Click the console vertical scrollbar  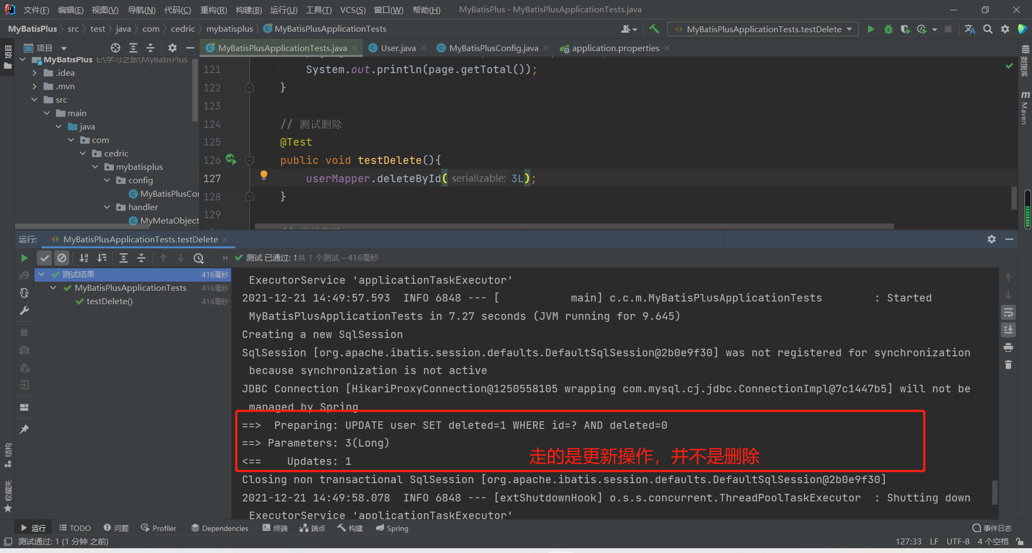(x=995, y=492)
